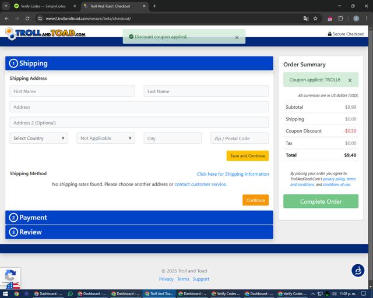The height and width of the screenshot is (298, 373).
Task: Focus the First Name field
Action: pos(72,91)
